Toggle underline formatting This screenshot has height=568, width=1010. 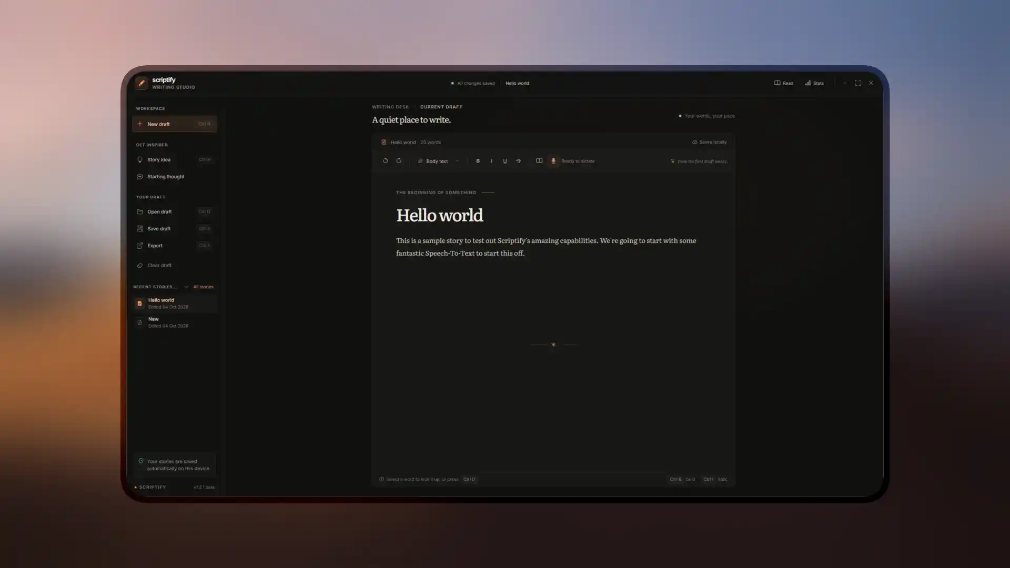coord(505,161)
